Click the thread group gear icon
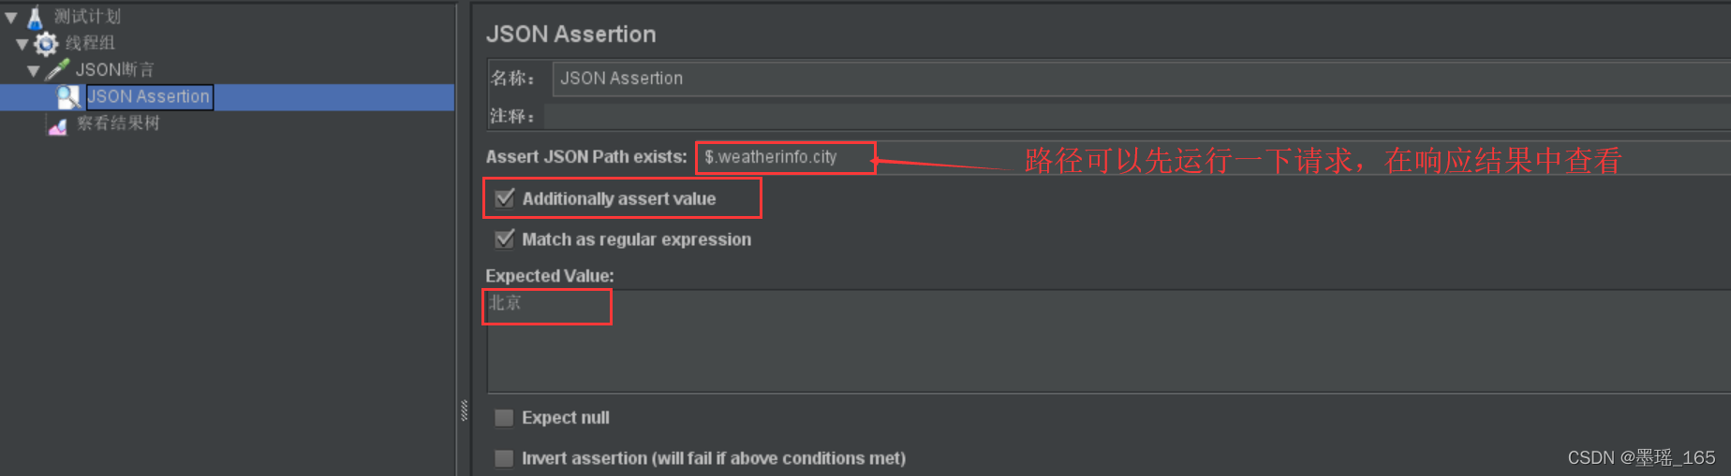The image size is (1731, 476). pyautogui.click(x=46, y=43)
